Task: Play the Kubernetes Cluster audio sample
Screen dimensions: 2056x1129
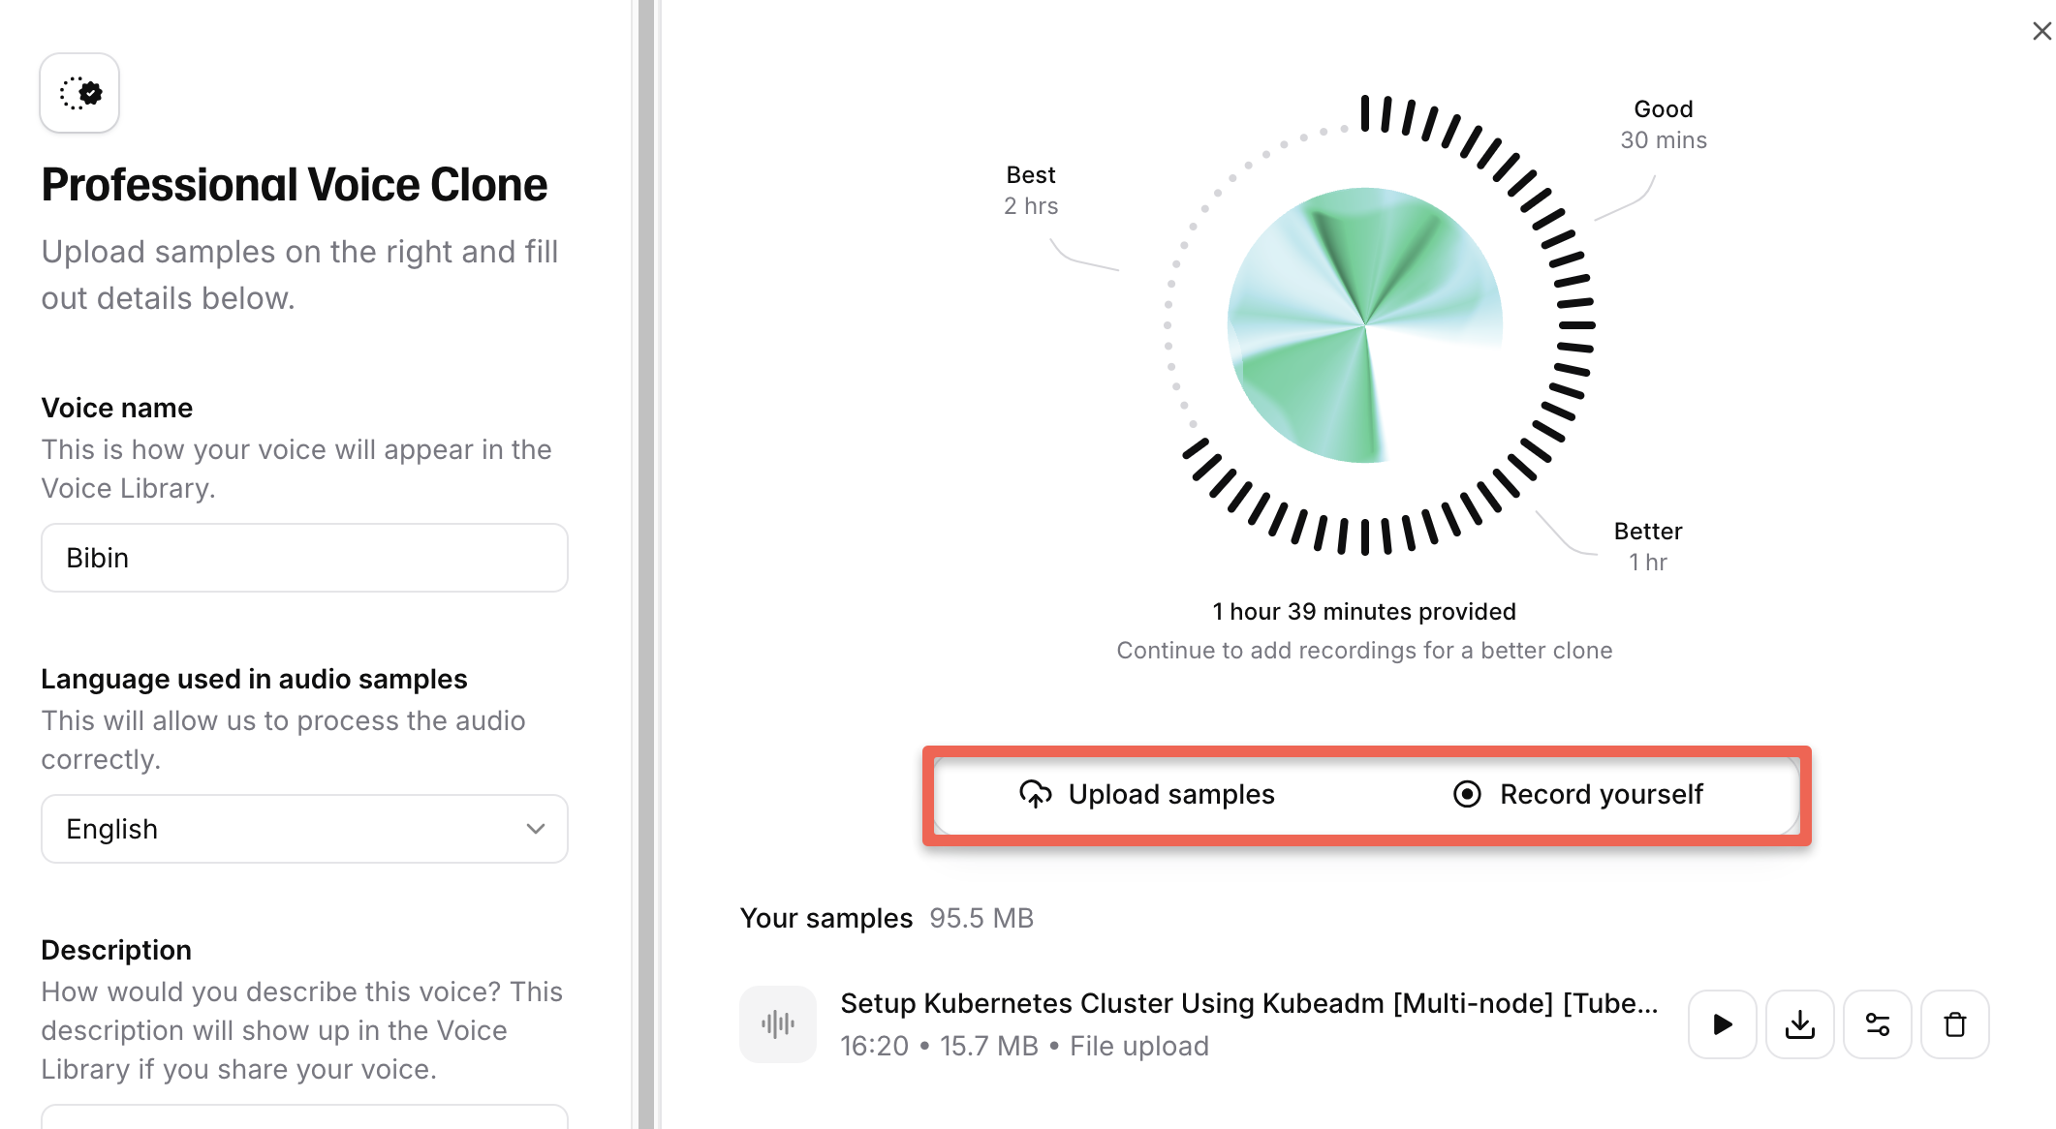Action: point(1722,1024)
